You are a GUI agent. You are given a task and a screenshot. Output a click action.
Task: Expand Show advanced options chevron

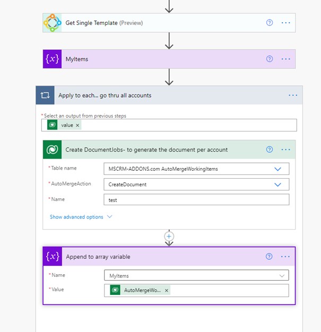point(109,216)
